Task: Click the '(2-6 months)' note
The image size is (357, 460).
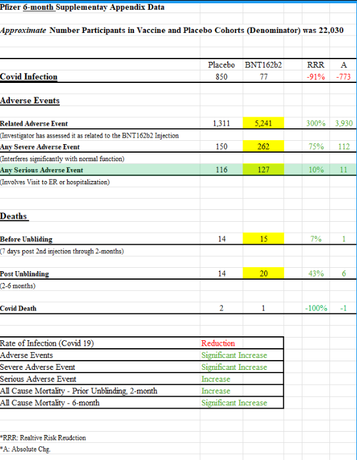Action: [x=18, y=286]
